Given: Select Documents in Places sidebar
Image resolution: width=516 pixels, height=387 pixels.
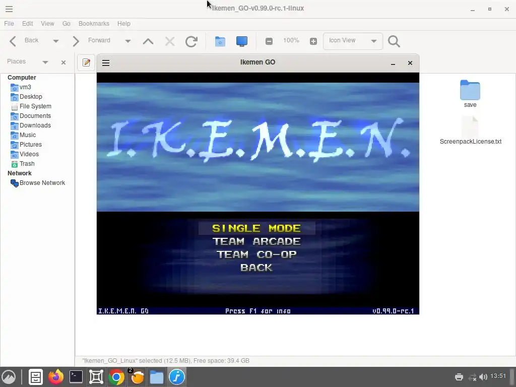Looking at the screenshot, I should [x=31, y=116].
